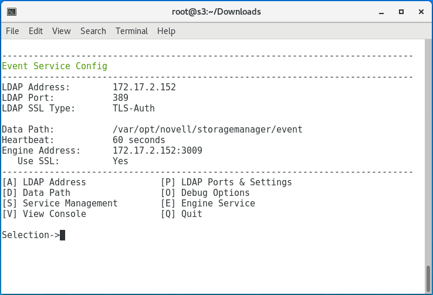Open the Help menu

click(x=166, y=31)
